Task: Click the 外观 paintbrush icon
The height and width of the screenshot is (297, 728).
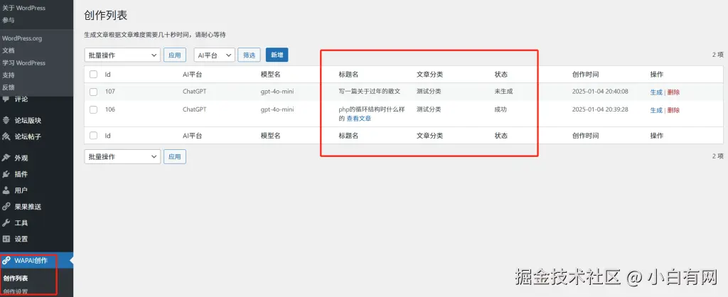Action: coord(6,158)
